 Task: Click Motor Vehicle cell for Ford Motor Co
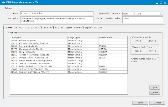point(83,66)
